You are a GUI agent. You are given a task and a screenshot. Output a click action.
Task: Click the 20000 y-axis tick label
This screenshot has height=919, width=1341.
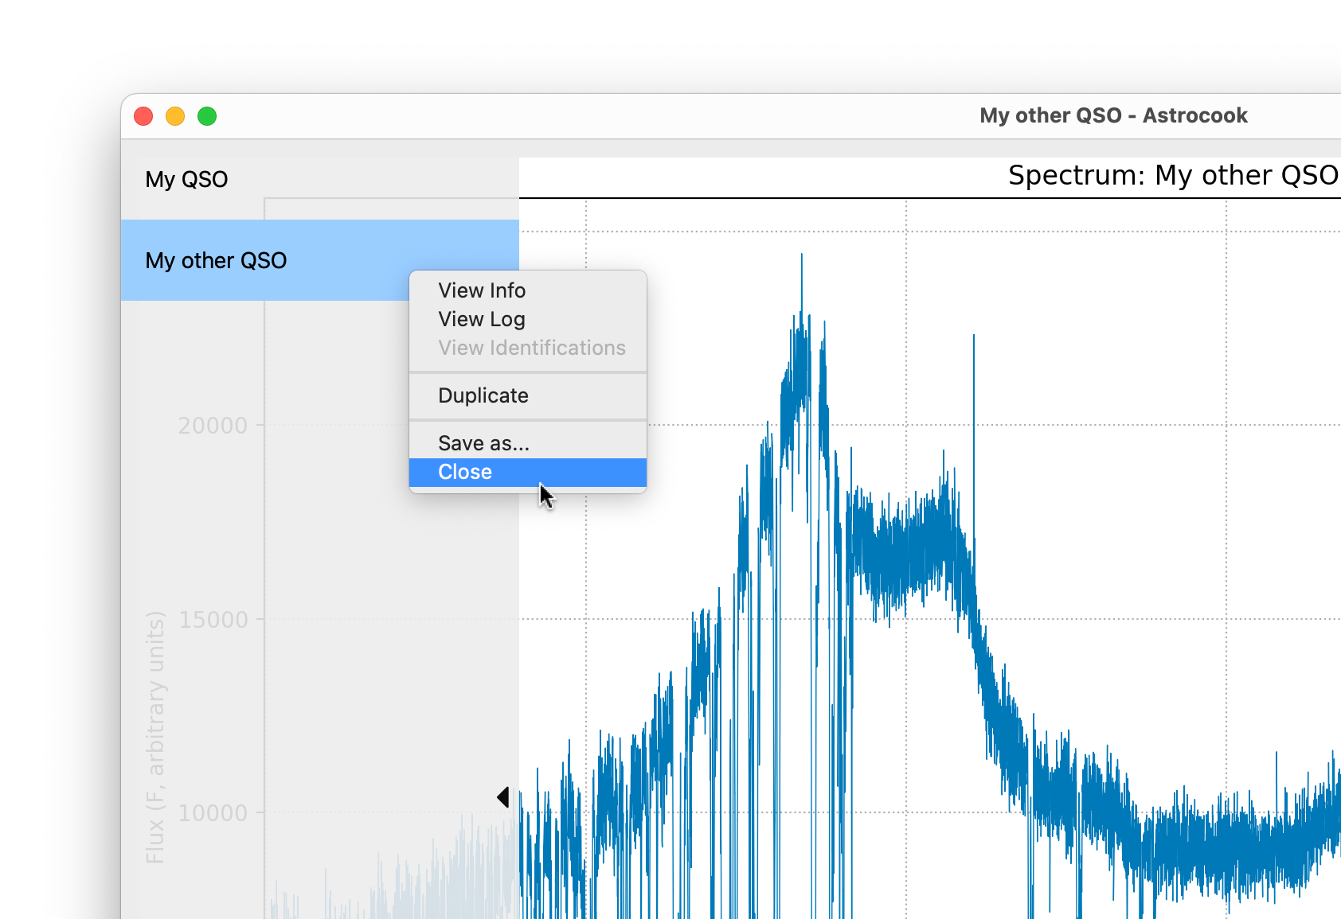click(213, 426)
